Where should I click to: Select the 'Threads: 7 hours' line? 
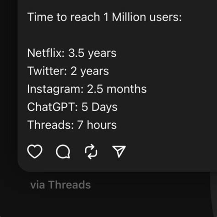click(72, 125)
